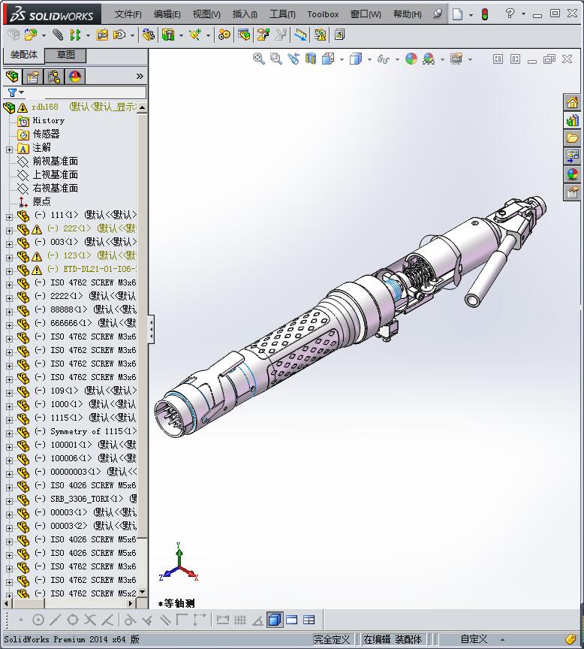Viewport: 584px width, 649px height.
Task: Toggle the parallel snap icon
Action: [x=165, y=620]
